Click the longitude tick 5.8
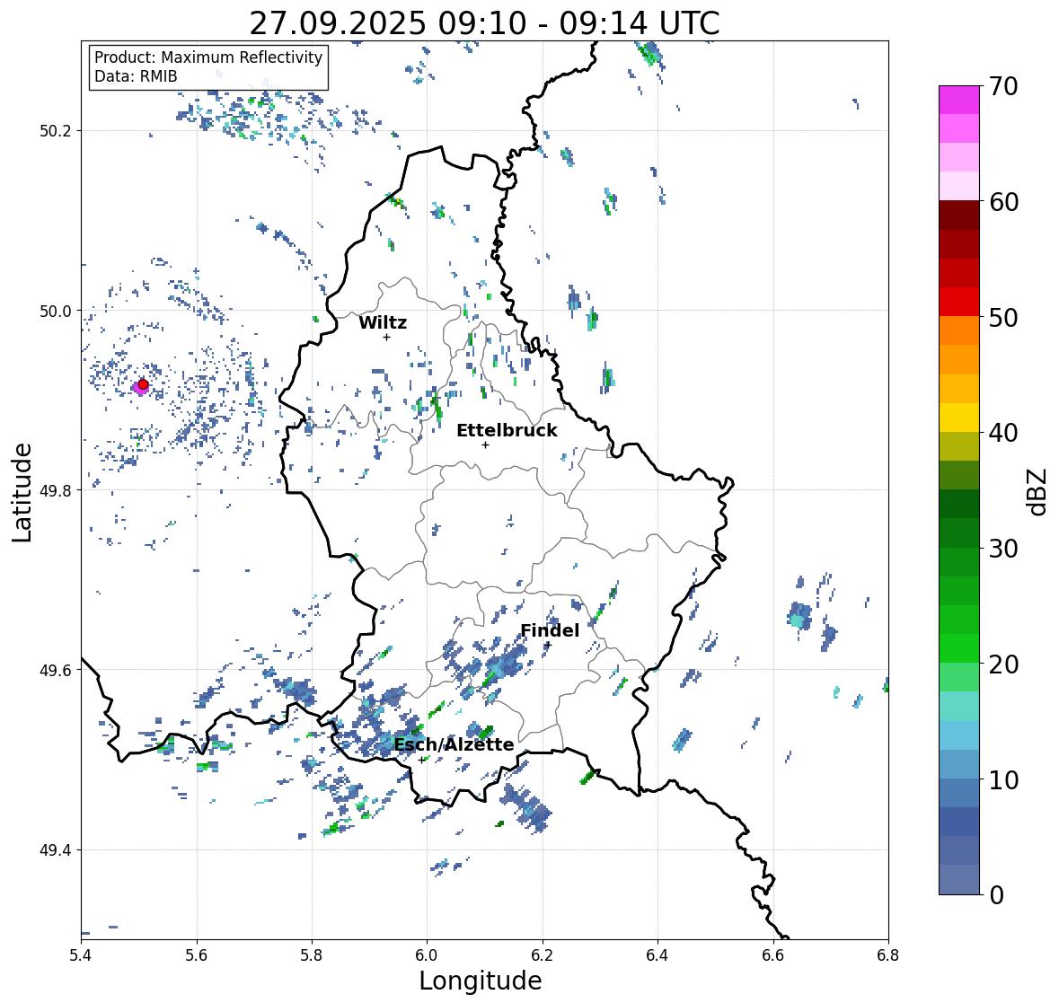Image resolution: width=1059 pixels, height=1003 pixels. click(x=312, y=955)
